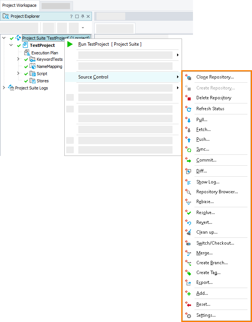Select the Create Branch... entry
Screen dimensions: 252x322
(216, 263)
